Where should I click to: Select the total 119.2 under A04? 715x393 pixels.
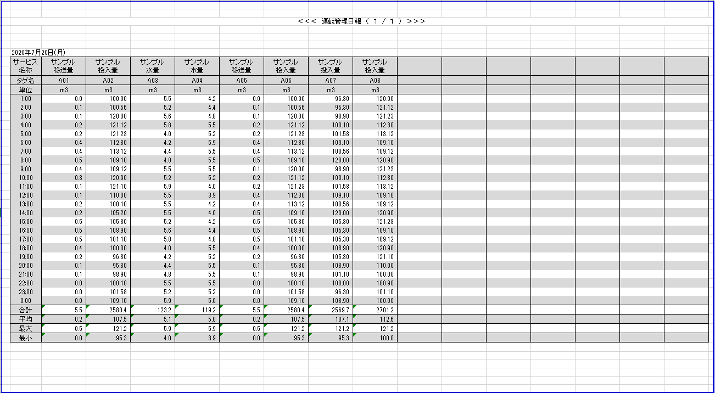click(197, 310)
